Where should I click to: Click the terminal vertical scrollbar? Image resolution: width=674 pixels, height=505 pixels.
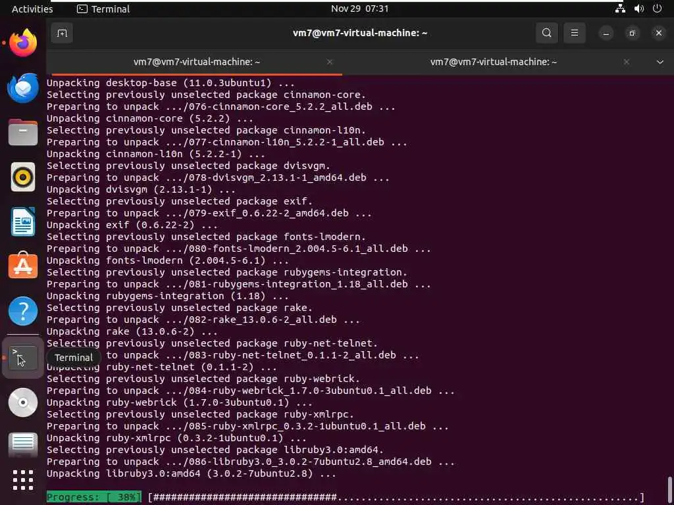click(669, 489)
